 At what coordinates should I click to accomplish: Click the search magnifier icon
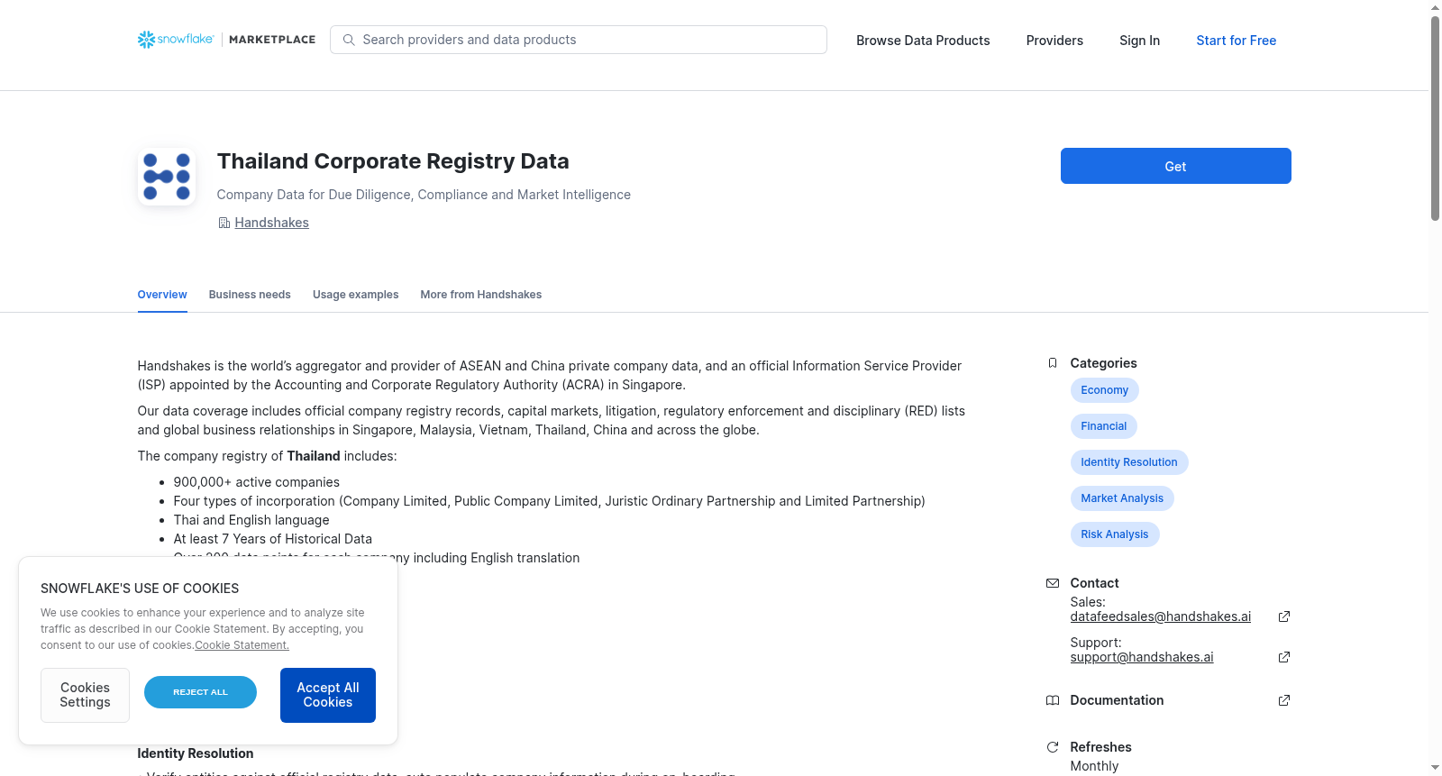click(x=349, y=40)
